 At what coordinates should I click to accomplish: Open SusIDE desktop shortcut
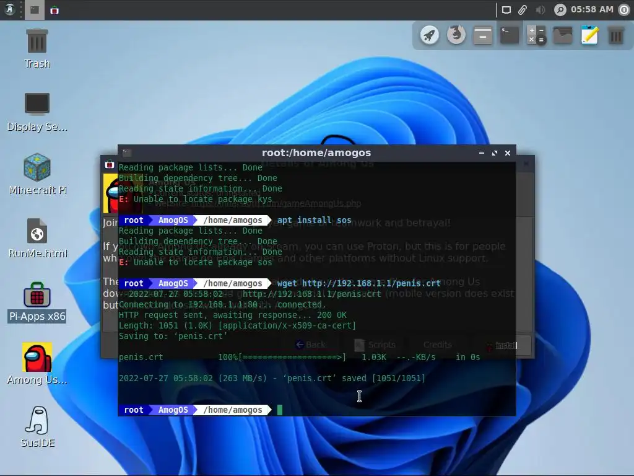pos(37,427)
